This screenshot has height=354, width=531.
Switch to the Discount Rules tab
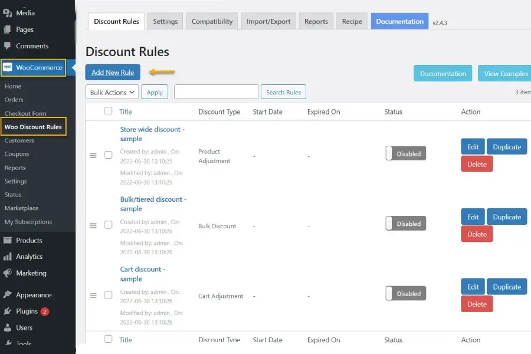116,21
